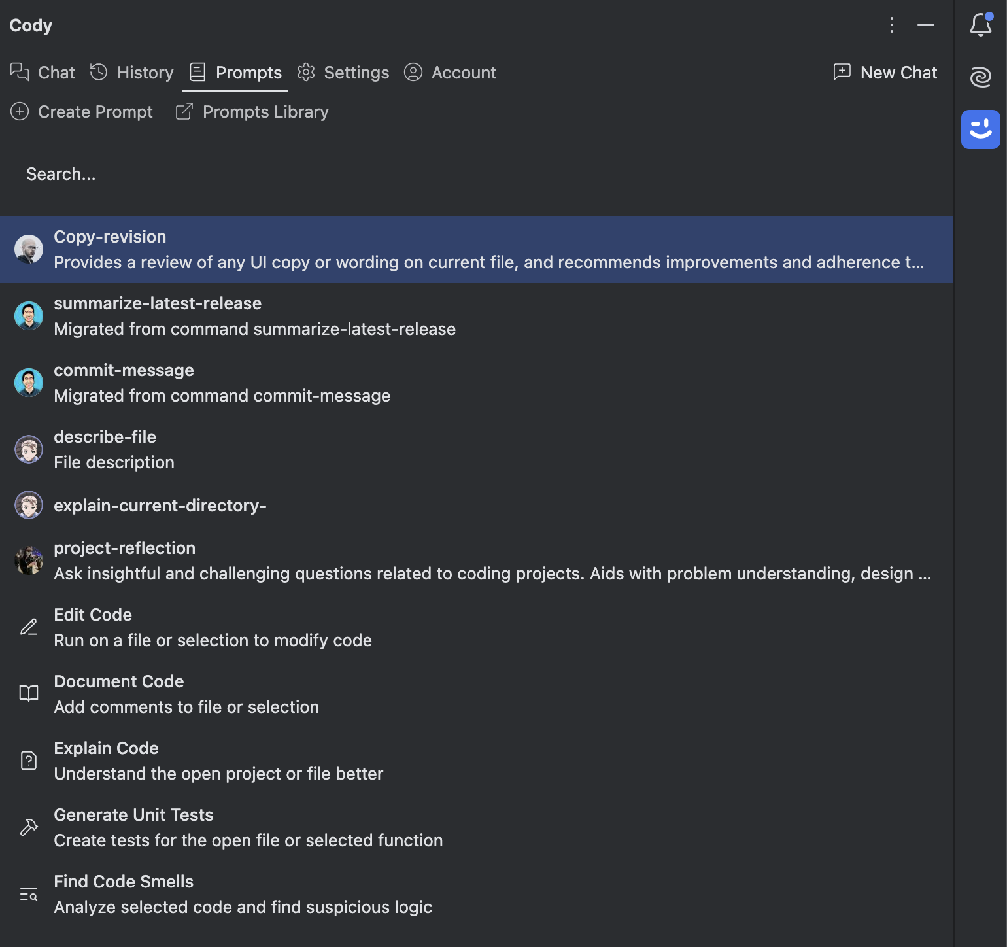
Task: Start a New Chat
Action: coord(885,72)
